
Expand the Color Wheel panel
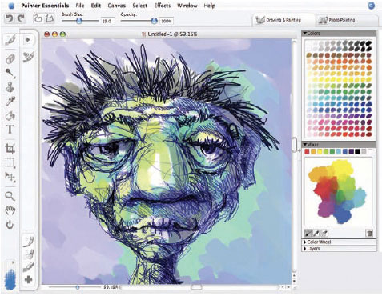pos(305,242)
